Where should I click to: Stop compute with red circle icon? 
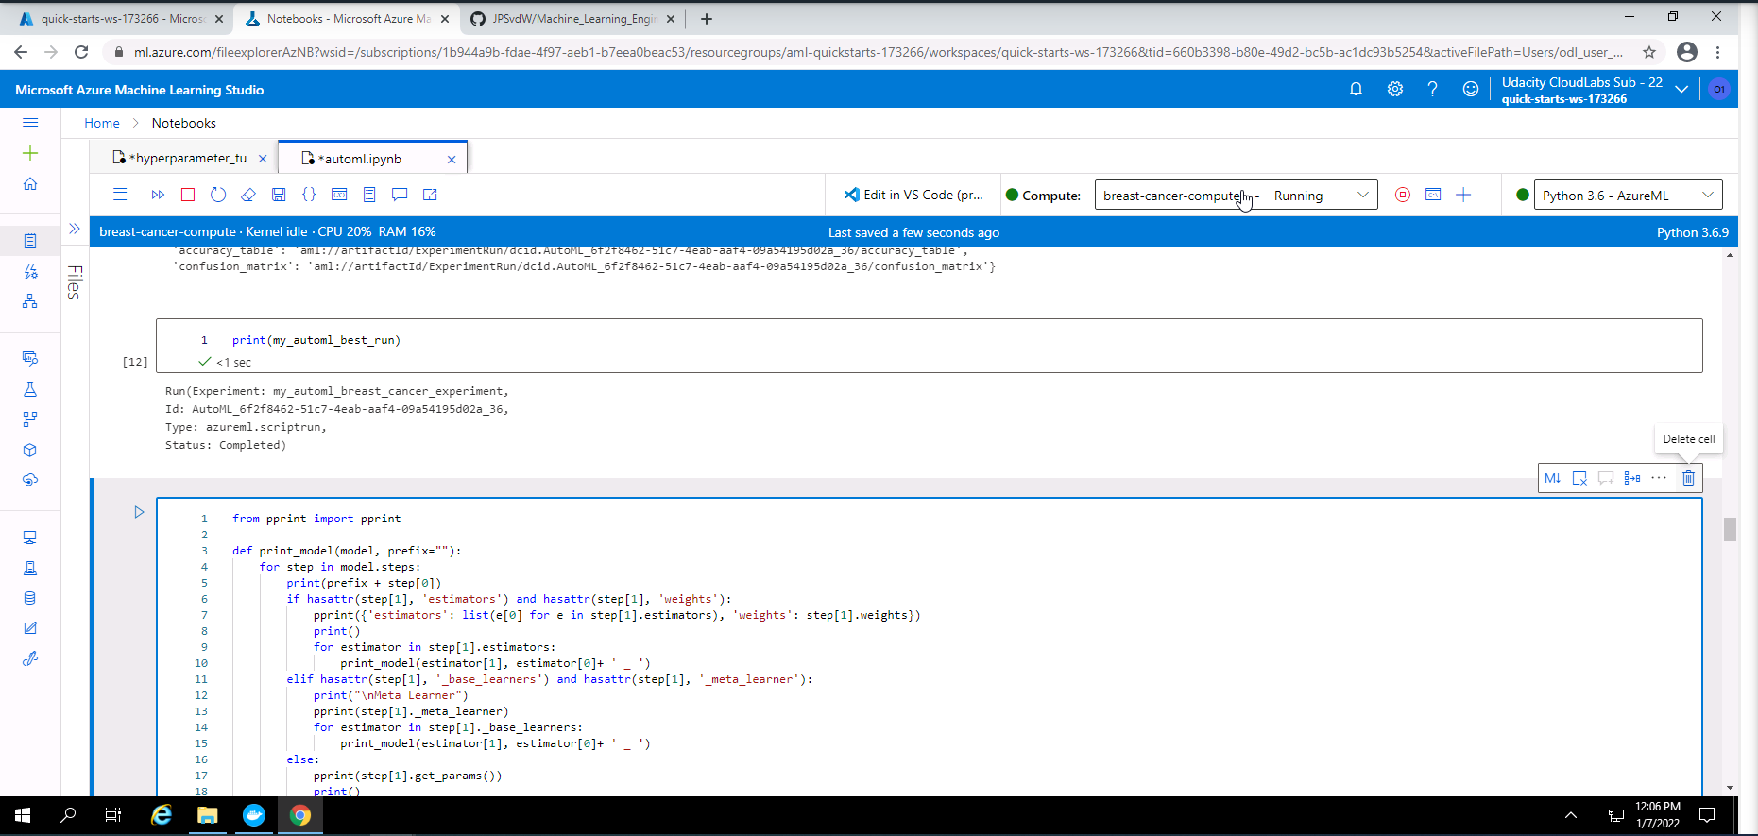1403,195
